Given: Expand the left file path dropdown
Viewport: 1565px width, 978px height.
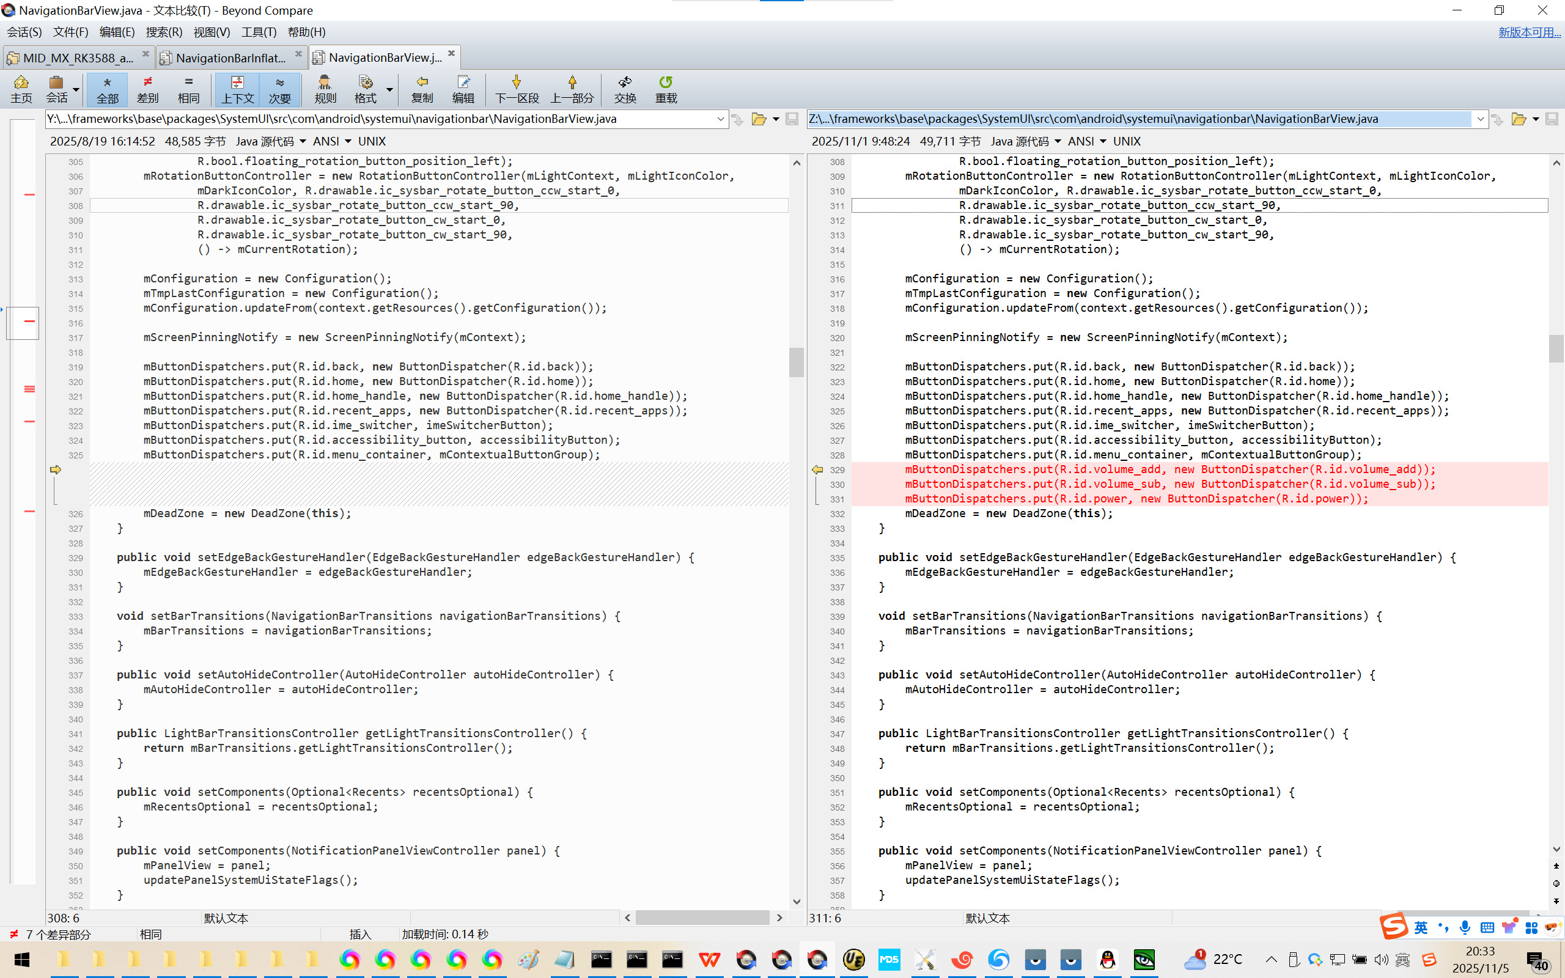Looking at the screenshot, I should coord(720,119).
